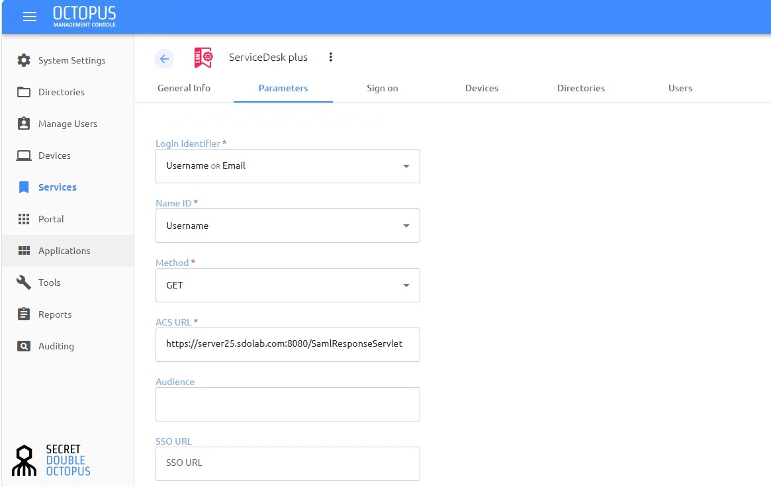Switch to the Devices tab
This screenshot has height=487, width=771.
click(x=482, y=88)
